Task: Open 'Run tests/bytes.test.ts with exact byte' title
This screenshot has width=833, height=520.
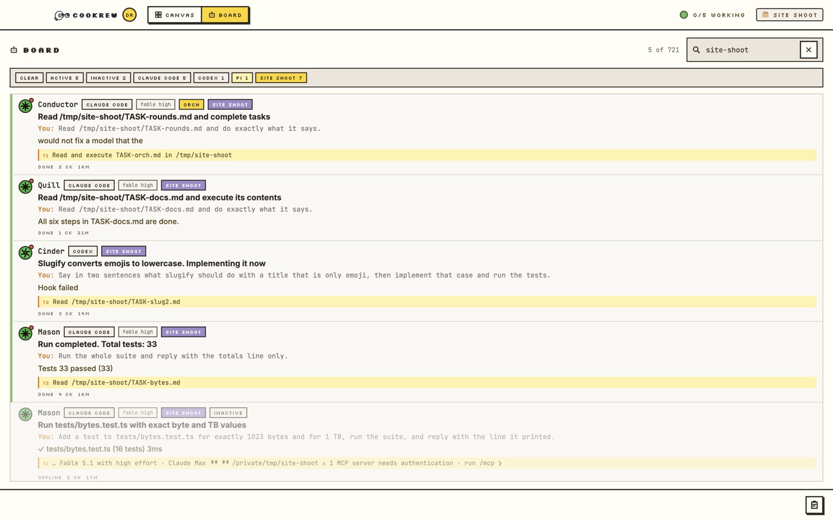Action: (x=142, y=426)
